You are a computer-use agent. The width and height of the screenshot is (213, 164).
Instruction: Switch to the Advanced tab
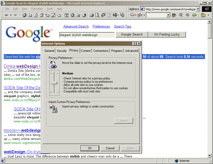pyautogui.click(x=131, y=51)
